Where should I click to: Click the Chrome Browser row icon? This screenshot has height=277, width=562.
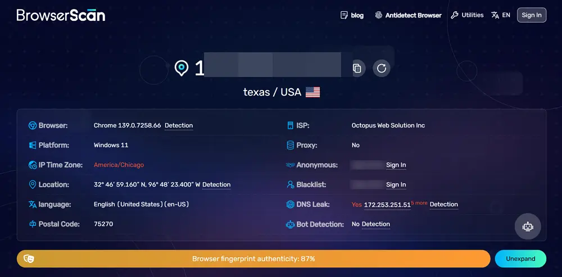click(33, 126)
